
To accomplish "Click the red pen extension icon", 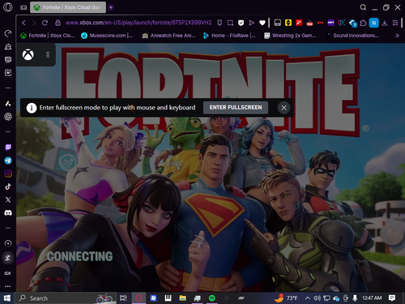I will pos(299,23).
